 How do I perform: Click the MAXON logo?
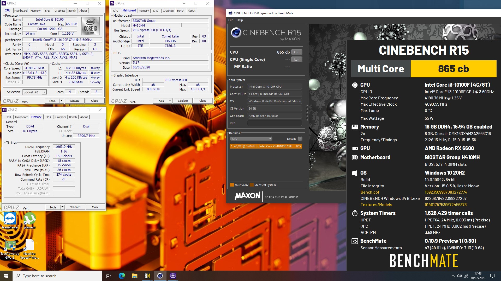click(247, 196)
